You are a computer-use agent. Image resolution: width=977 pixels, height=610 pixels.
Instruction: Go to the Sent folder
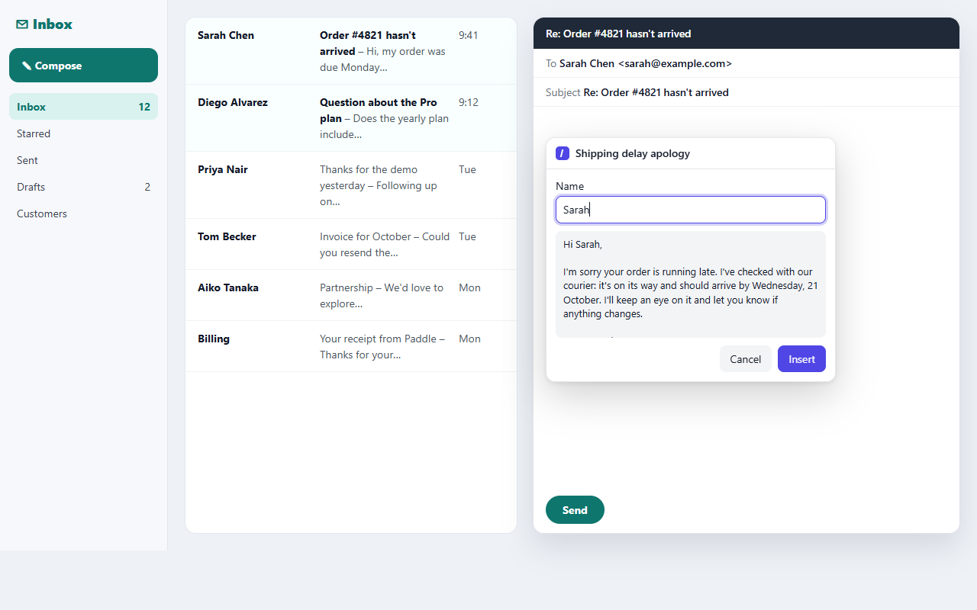click(83, 160)
